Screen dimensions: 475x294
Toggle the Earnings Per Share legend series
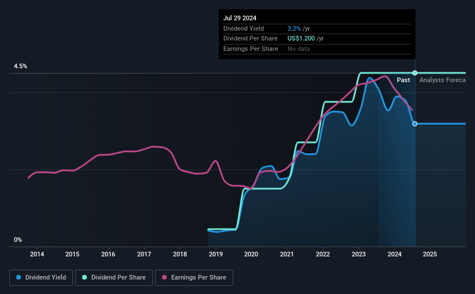tap(194, 278)
